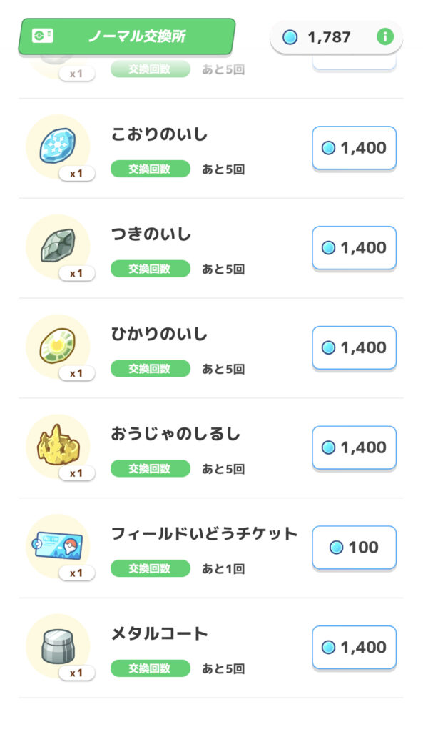Buy つきのいし for 1,400 points
The image size is (423, 732).
[x=354, y=248]
